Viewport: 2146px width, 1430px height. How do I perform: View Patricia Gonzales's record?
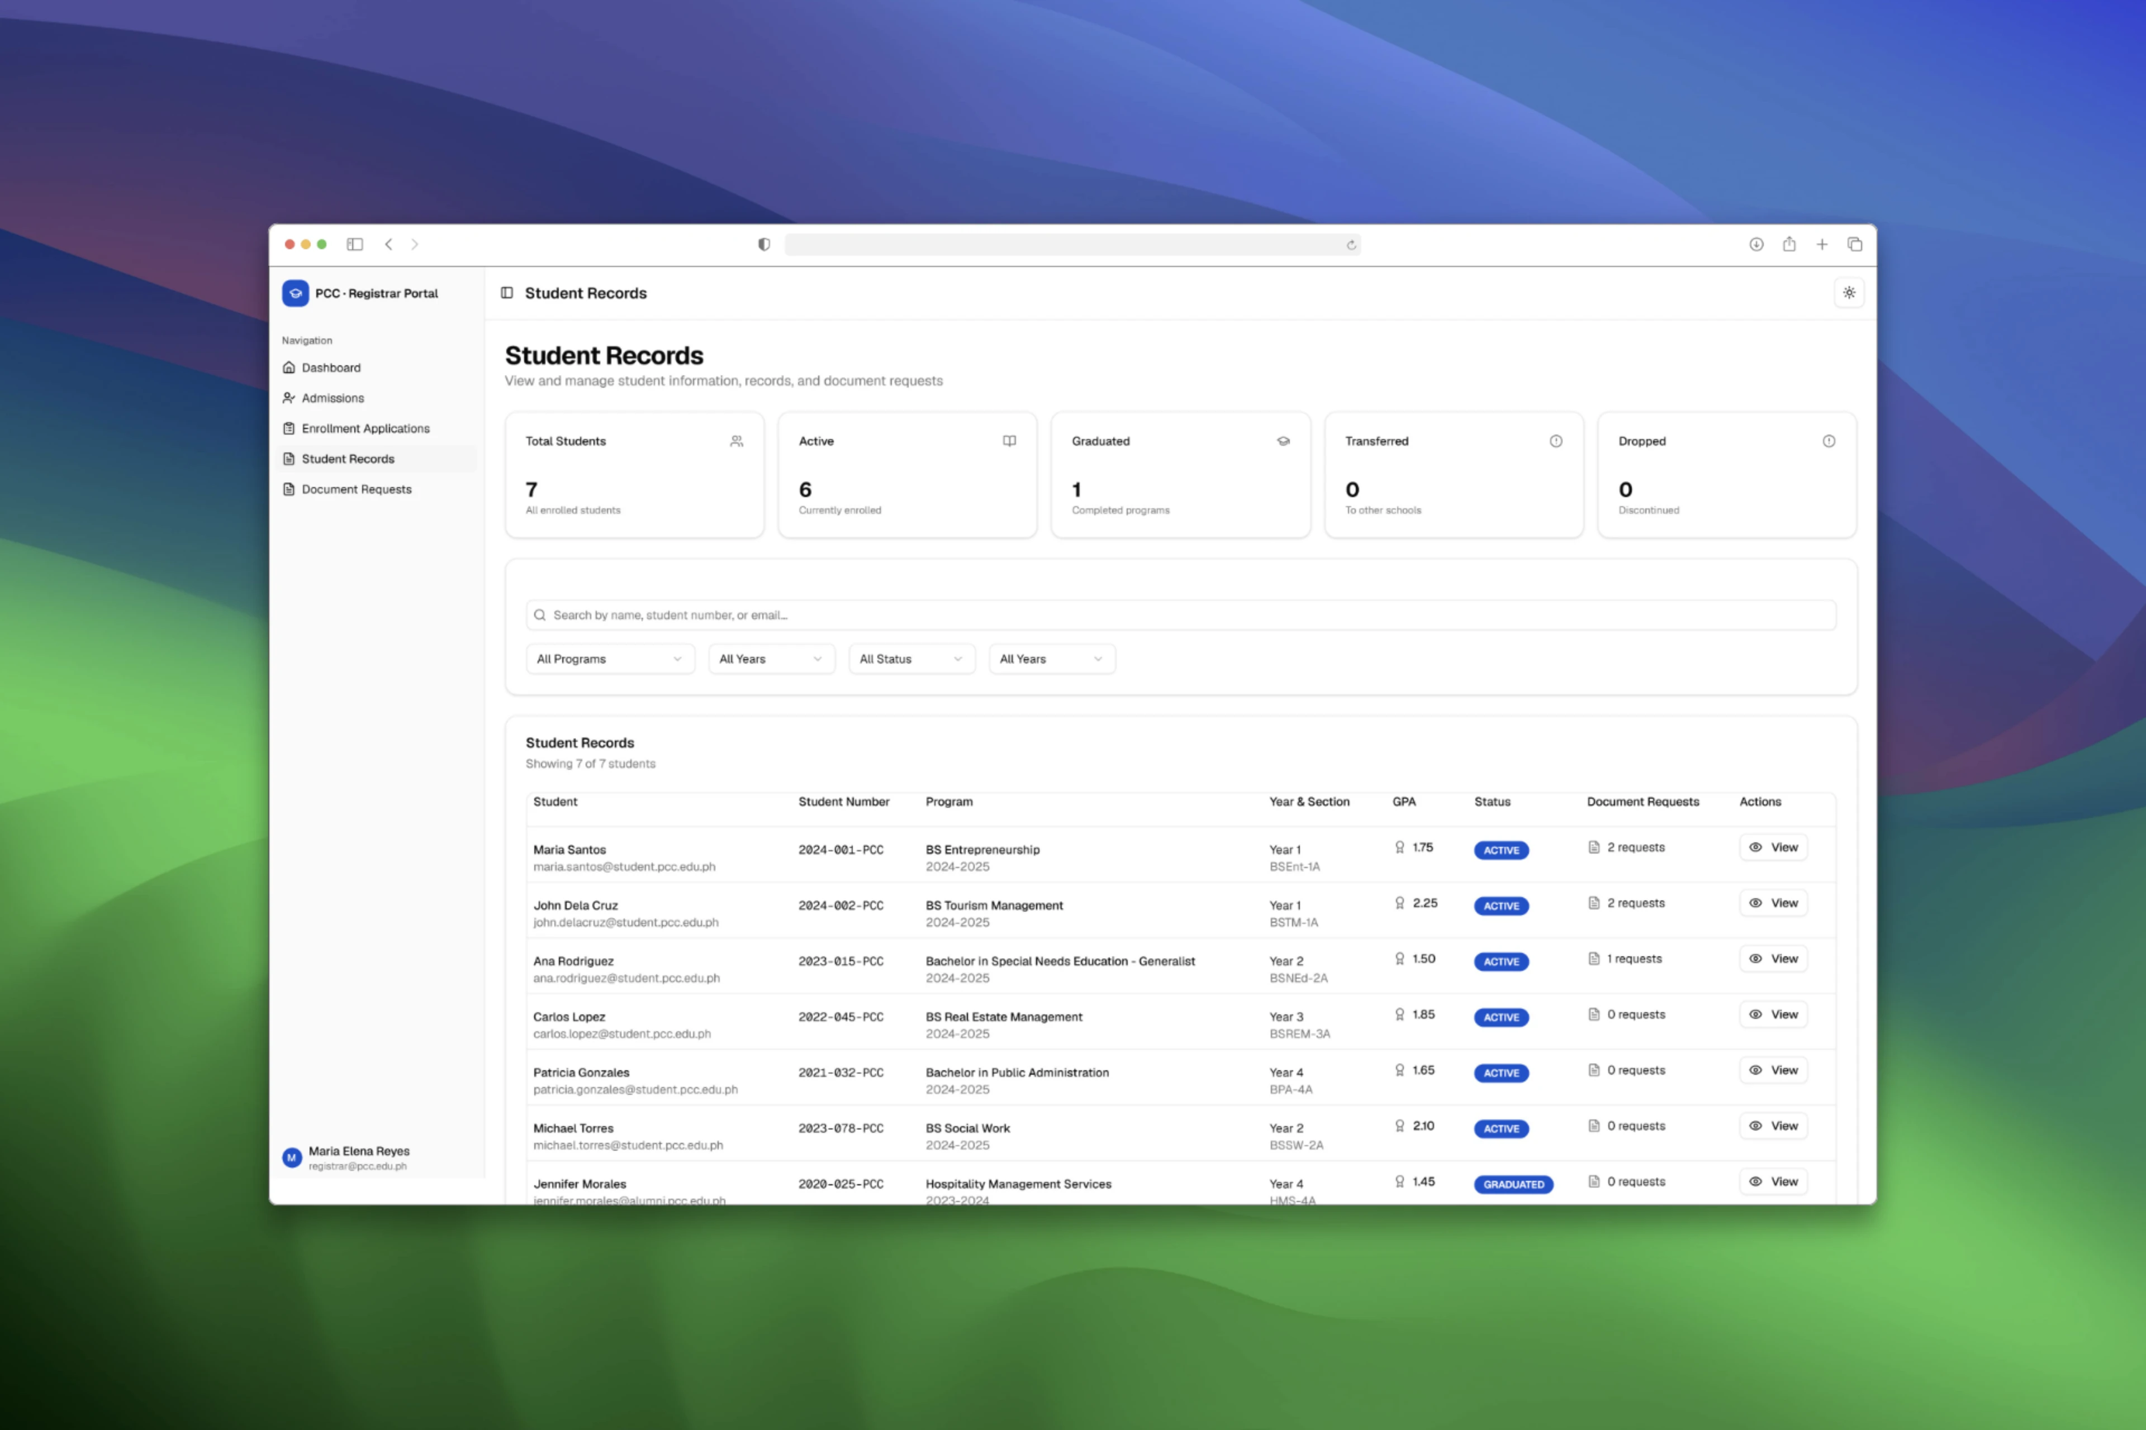[x=1773, y=1070]
